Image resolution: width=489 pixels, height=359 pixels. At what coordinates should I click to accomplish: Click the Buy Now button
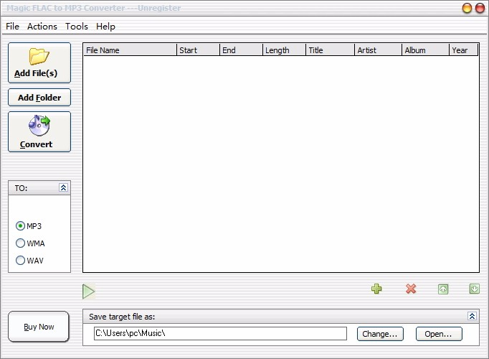coord(39,327)
